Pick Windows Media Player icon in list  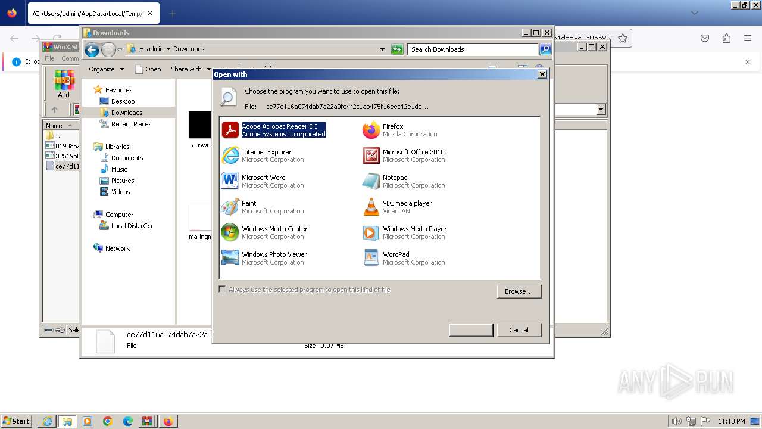[x=371, y=232]
